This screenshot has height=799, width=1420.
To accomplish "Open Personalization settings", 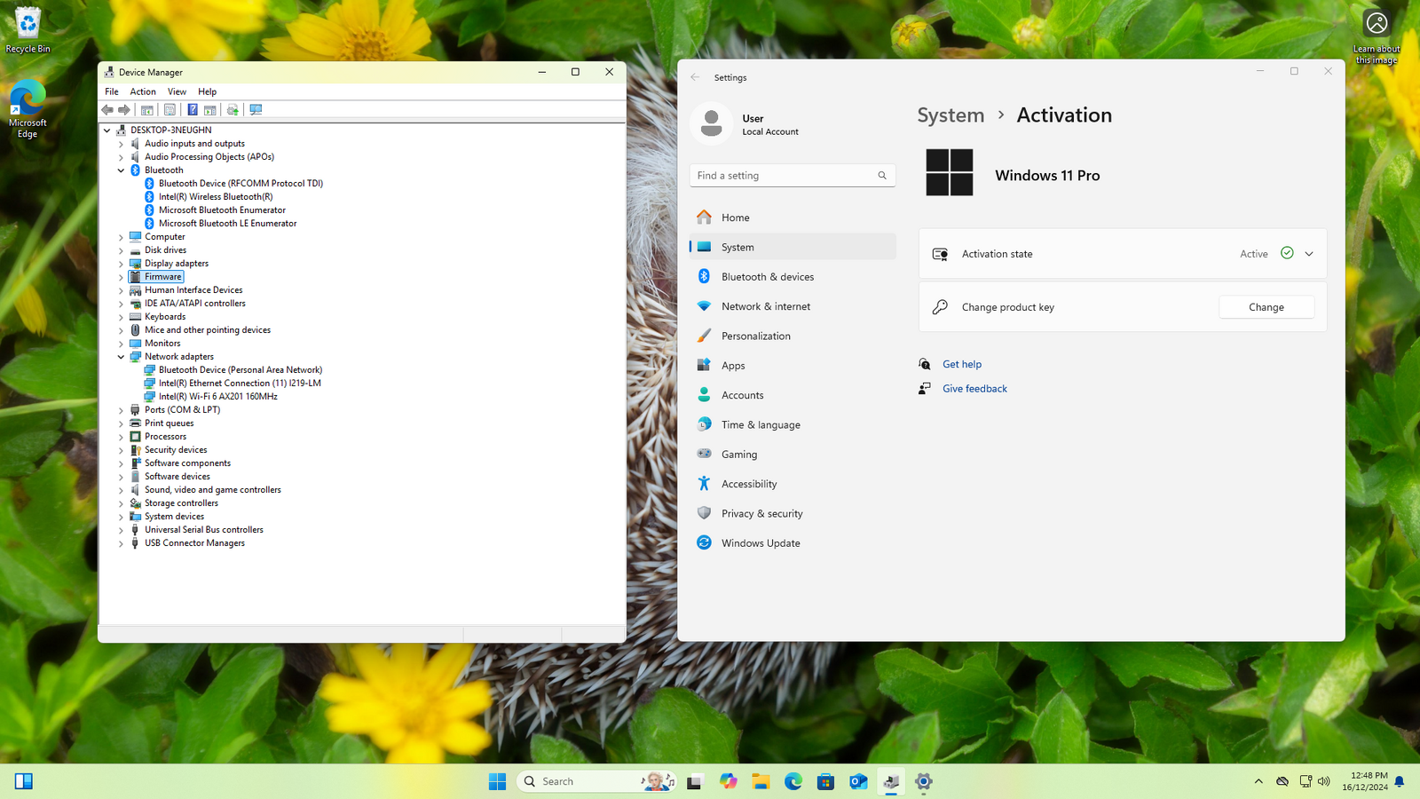I will 793,336.
